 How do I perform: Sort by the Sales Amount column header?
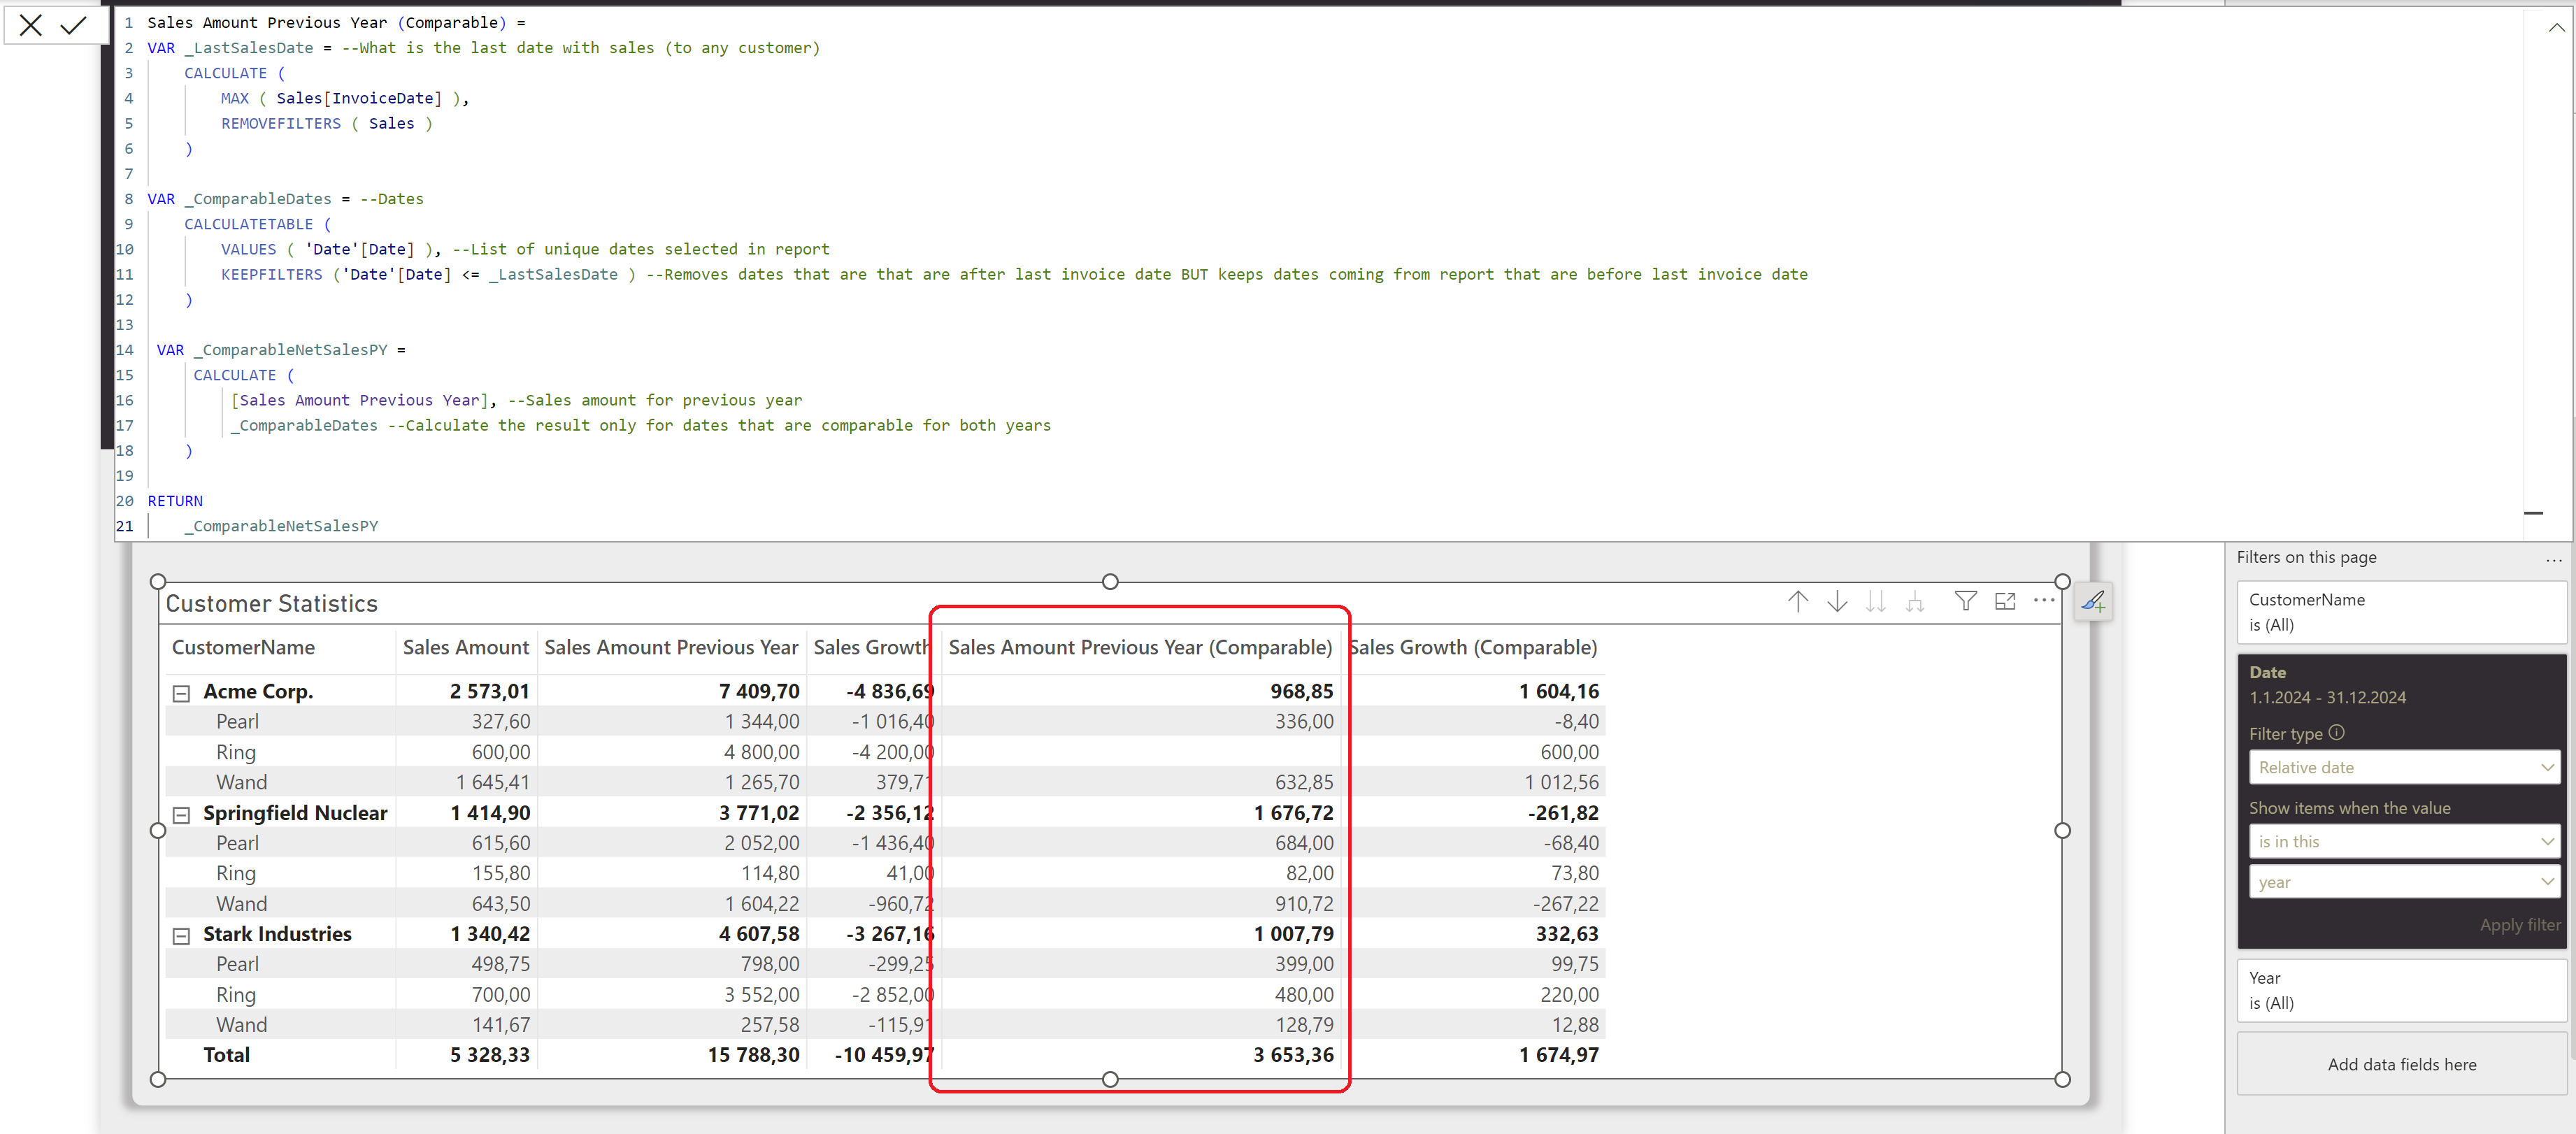pos(465,647)
